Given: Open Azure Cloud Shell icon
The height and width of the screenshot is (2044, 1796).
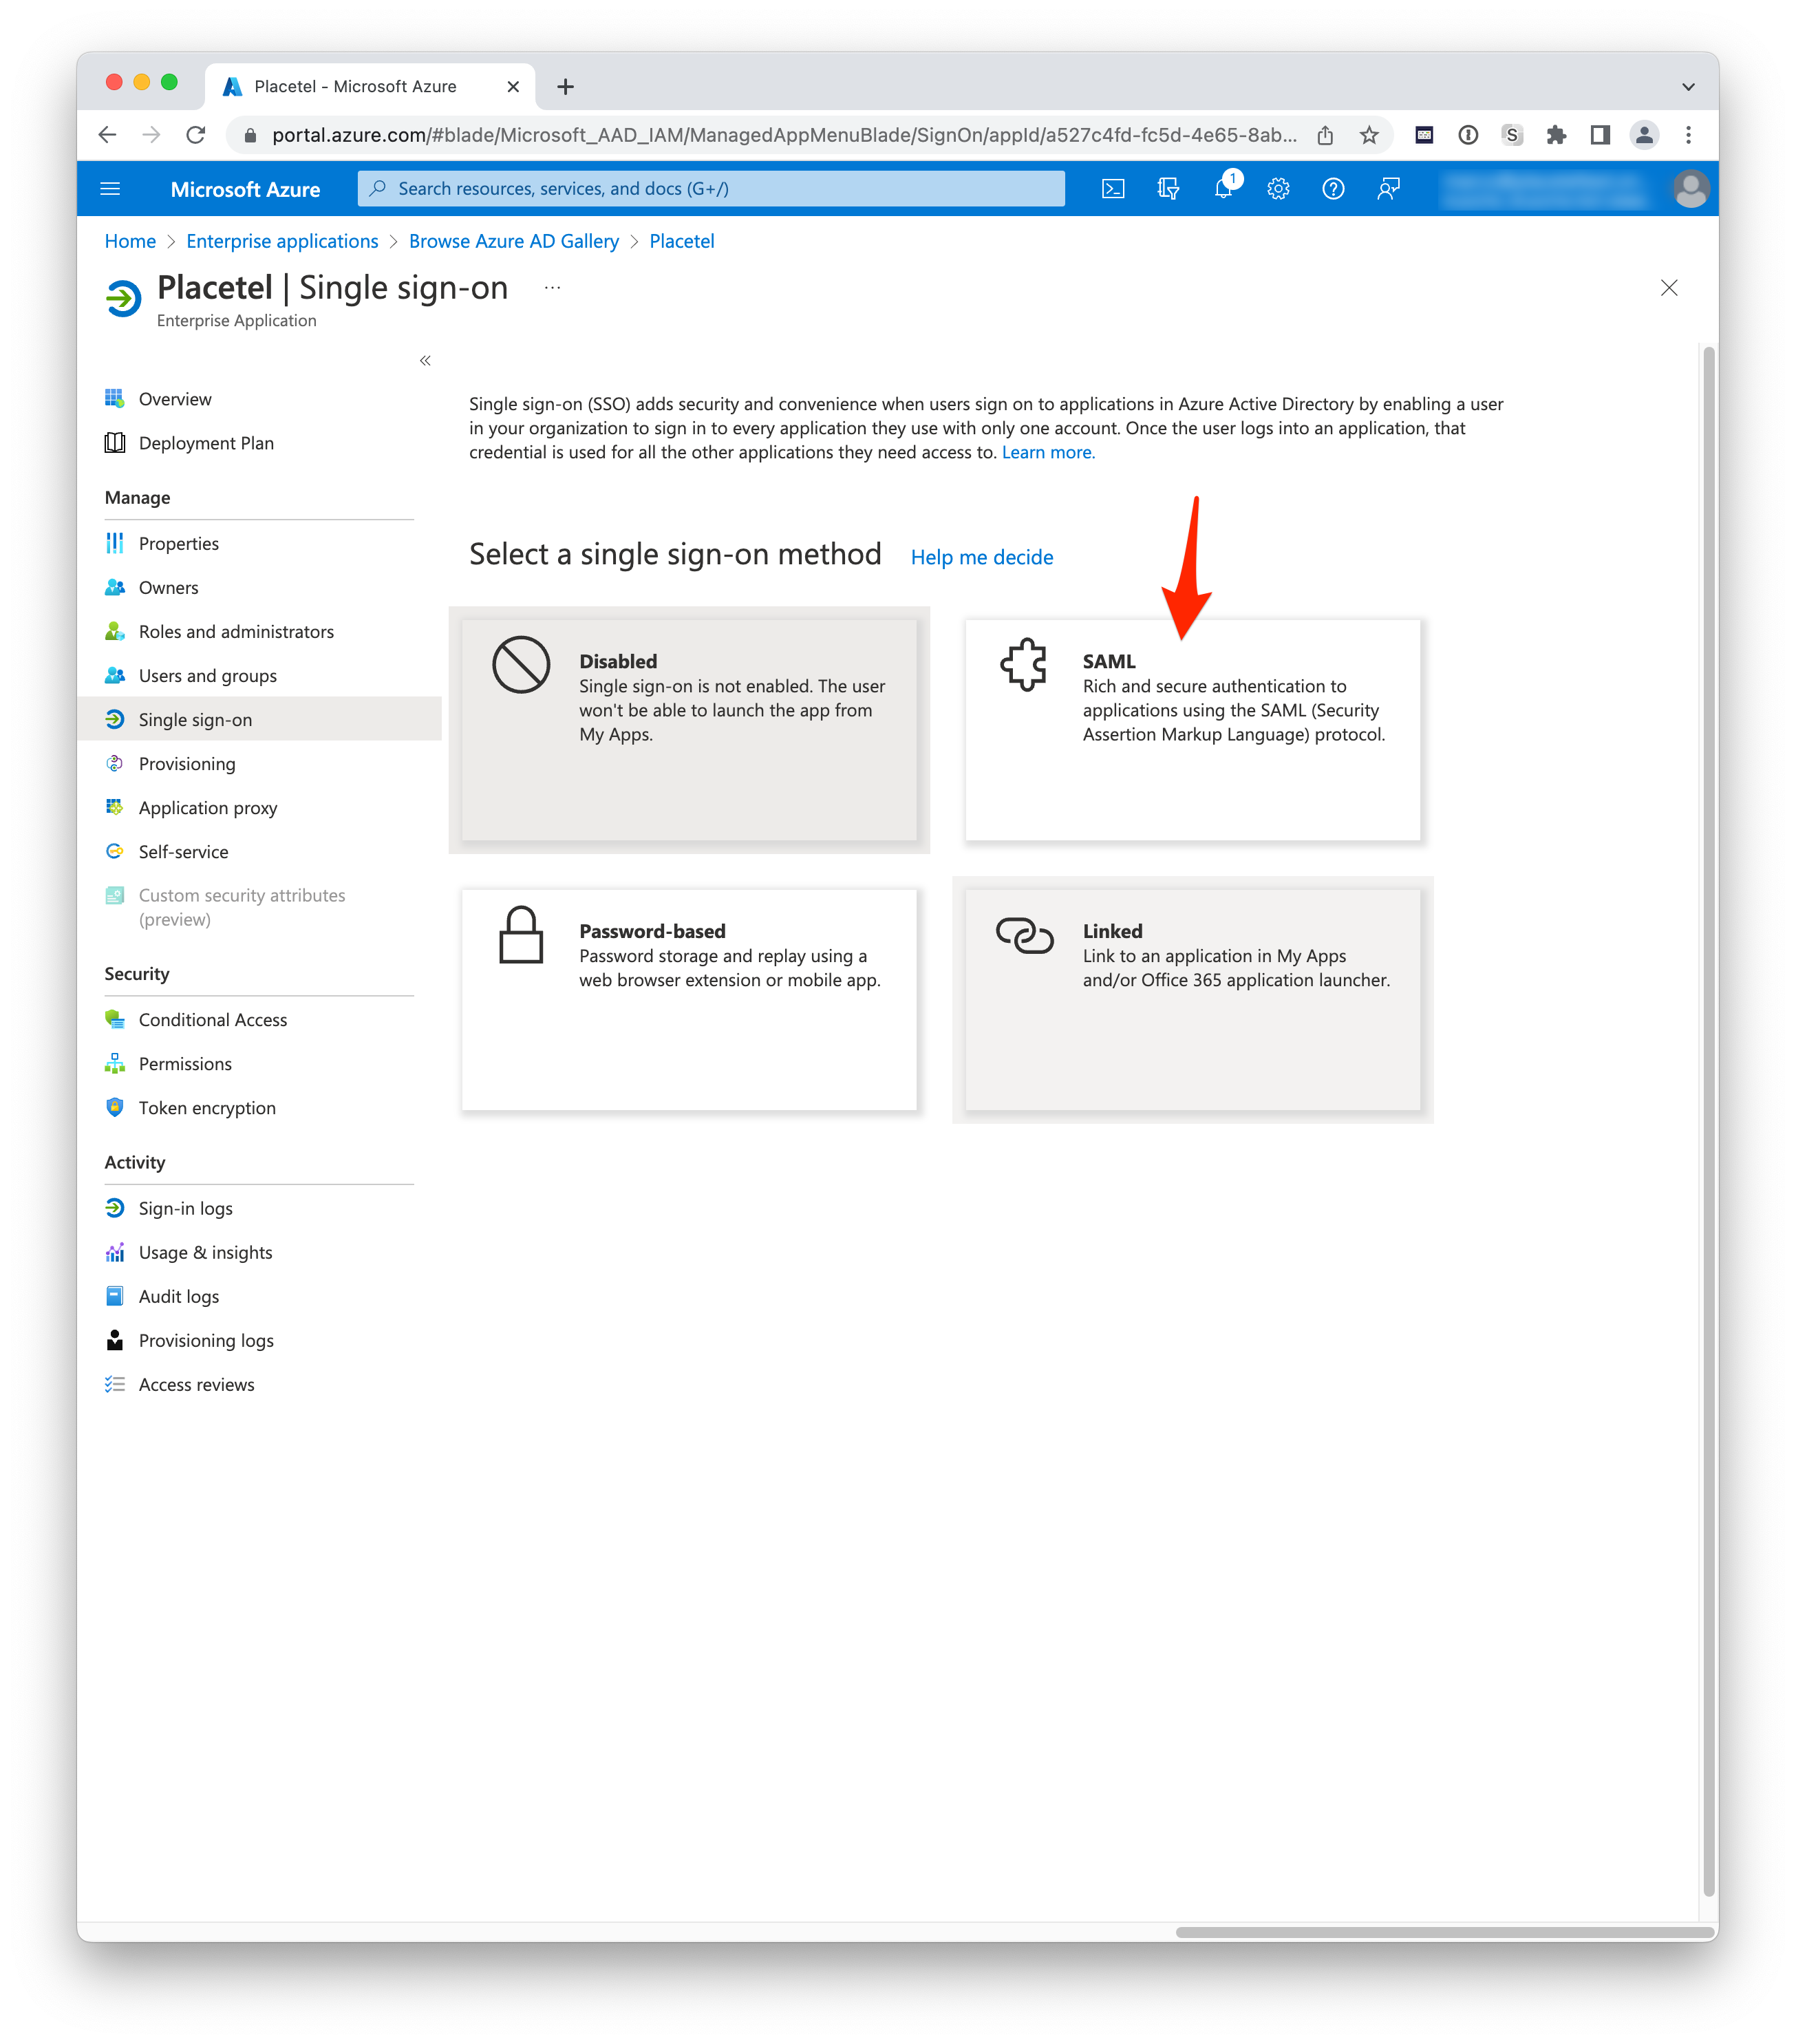Looking at the screenshot, I should coord(1113,189).
